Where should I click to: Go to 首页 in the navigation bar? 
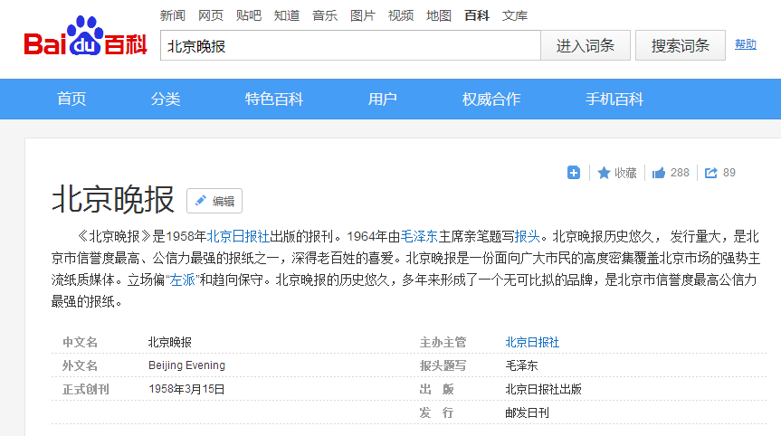[71, 99]
